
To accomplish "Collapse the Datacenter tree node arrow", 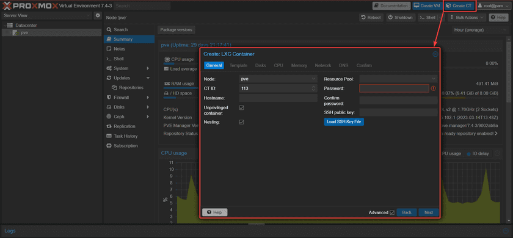I will (5, 25).
